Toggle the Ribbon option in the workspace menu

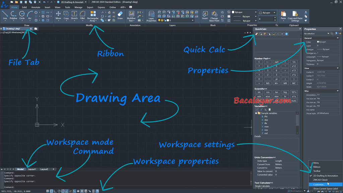point(317,167)
